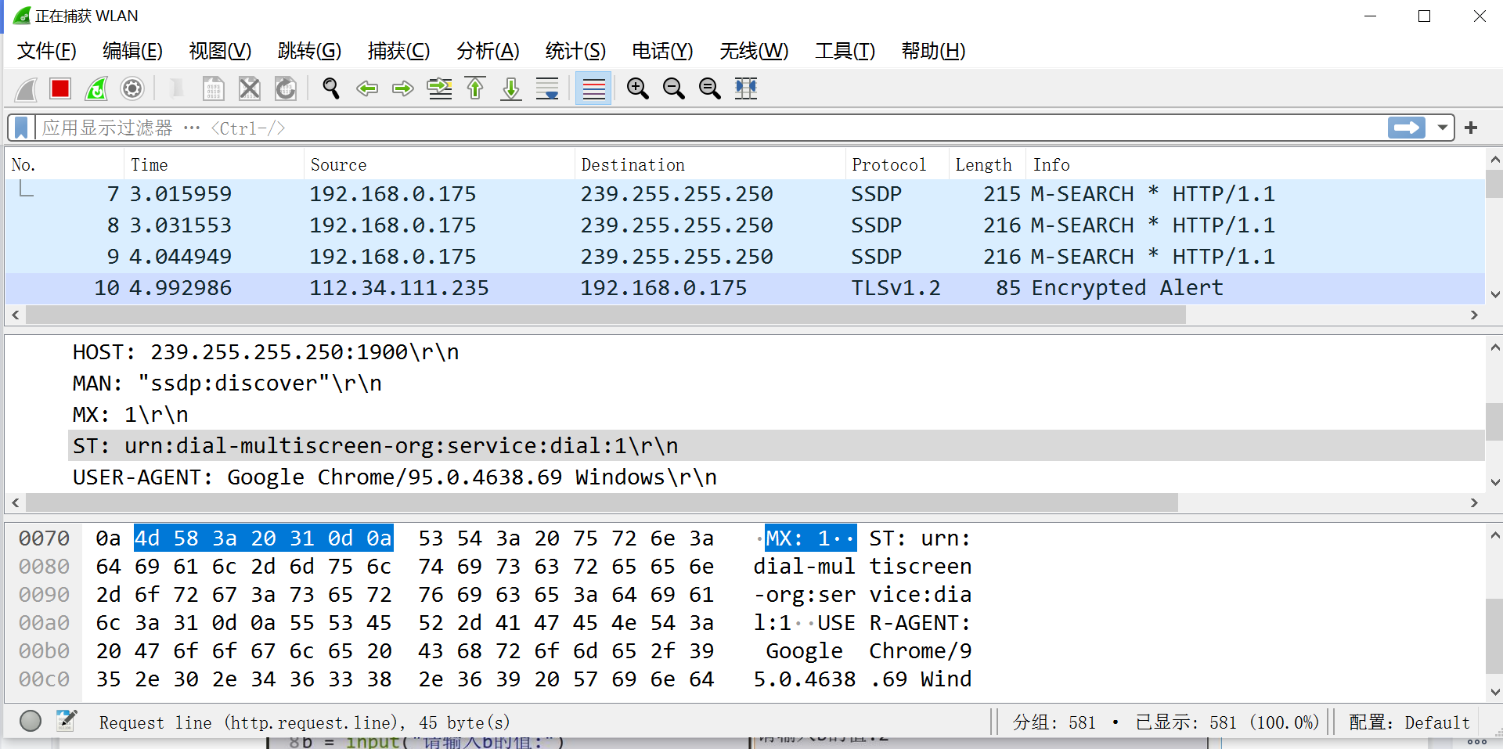The height and width of the screenshot is (749, 1503).
Task: Open the 无线(W) menu
Action: coord(753,50)
